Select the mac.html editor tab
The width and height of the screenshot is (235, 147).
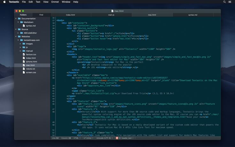tap(152, 15)
